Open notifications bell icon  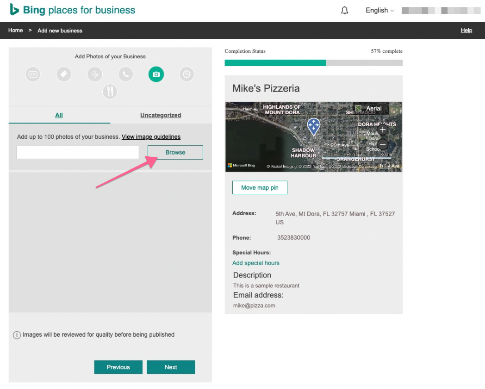[x=344, y=11]
